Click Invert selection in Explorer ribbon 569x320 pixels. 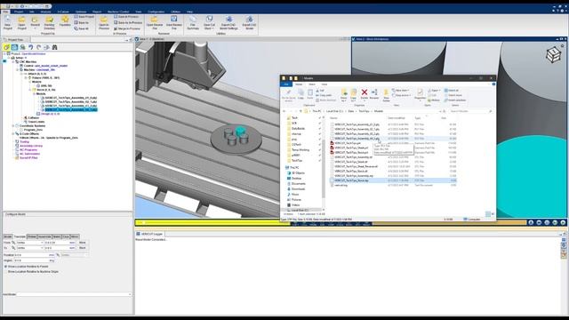point(455,100)
